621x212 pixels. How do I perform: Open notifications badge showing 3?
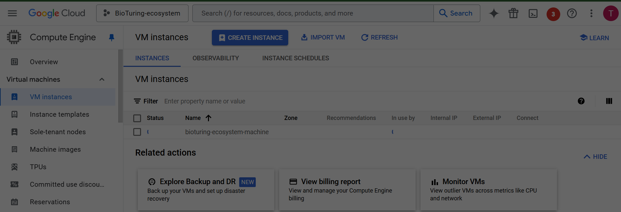553,14
